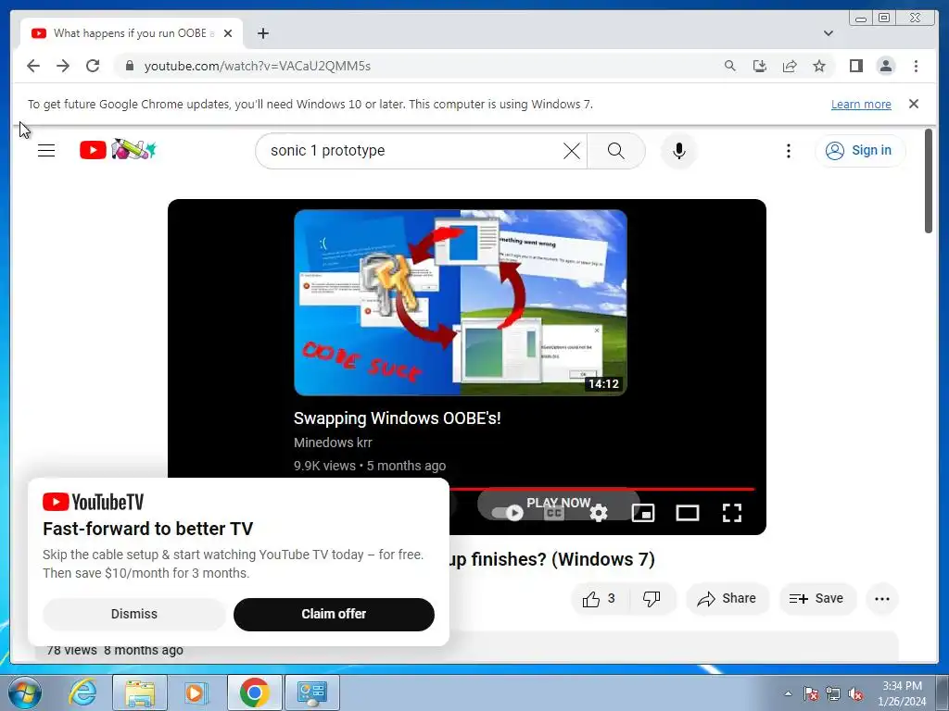The image size is (949, 711).
Task: Open YouTube settings three-dot menu
Action: (788, 151)
